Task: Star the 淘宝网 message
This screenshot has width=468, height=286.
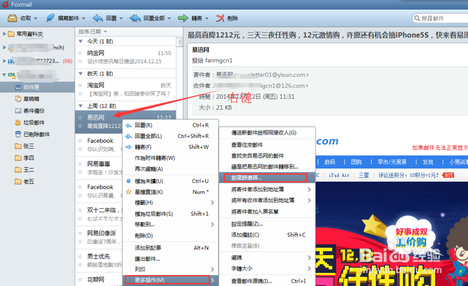Action: (80, 94)
